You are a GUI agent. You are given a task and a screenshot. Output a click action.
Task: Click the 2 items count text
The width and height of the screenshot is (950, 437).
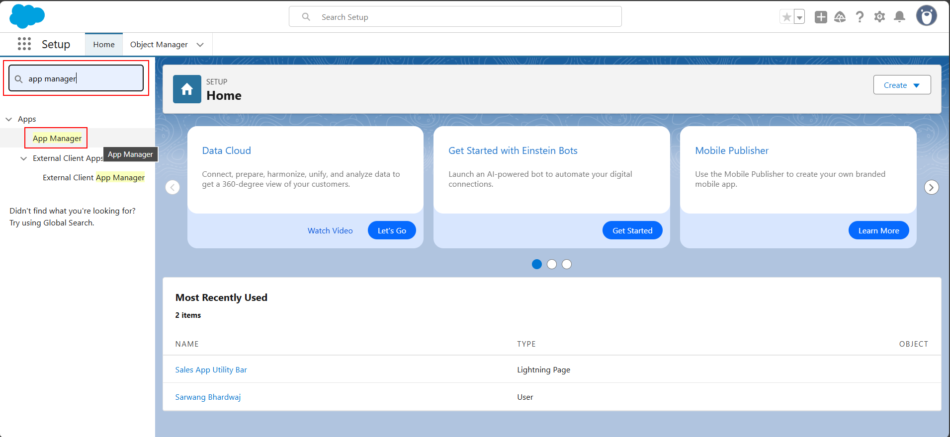(188, 315)
